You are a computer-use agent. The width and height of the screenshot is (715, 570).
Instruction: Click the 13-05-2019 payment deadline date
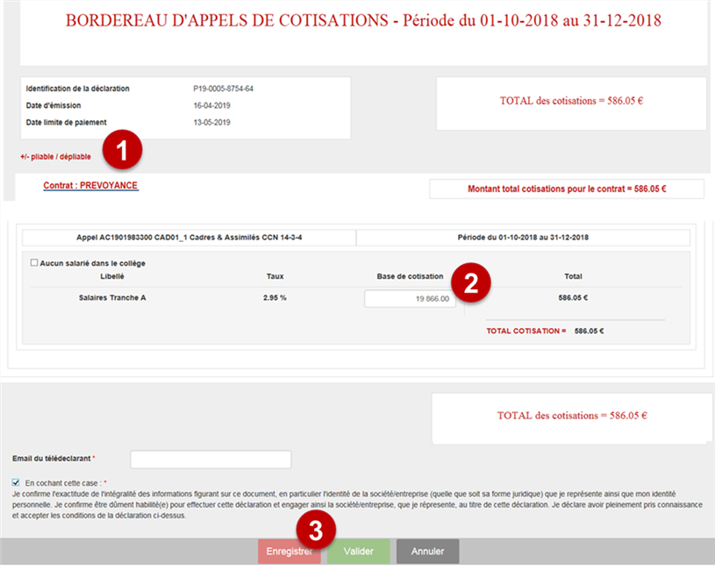[211, 123]
